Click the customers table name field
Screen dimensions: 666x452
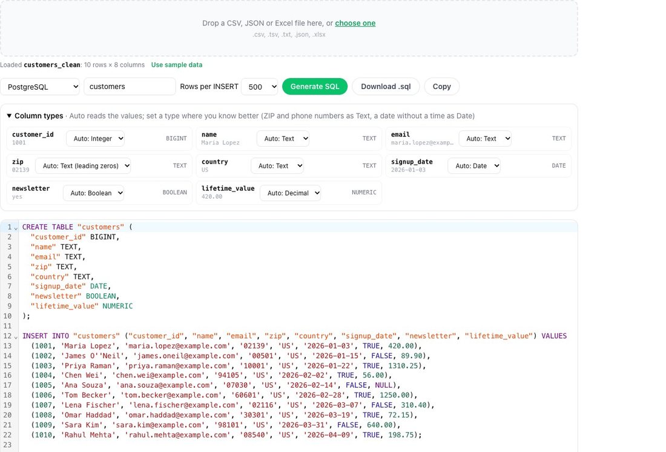pos(130,86)
